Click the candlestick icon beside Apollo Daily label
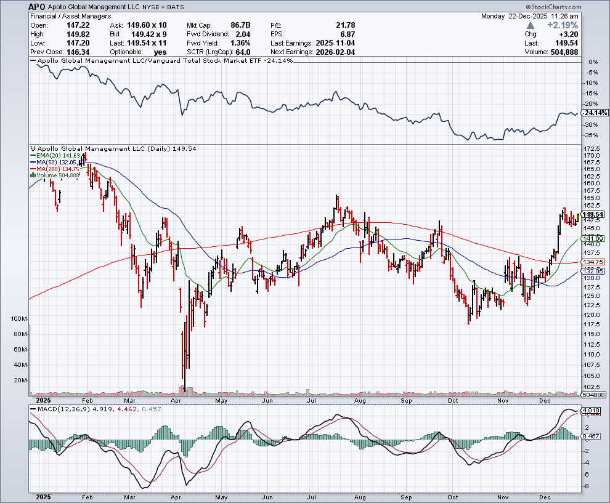Screen dimensions: 610x503 33,148
